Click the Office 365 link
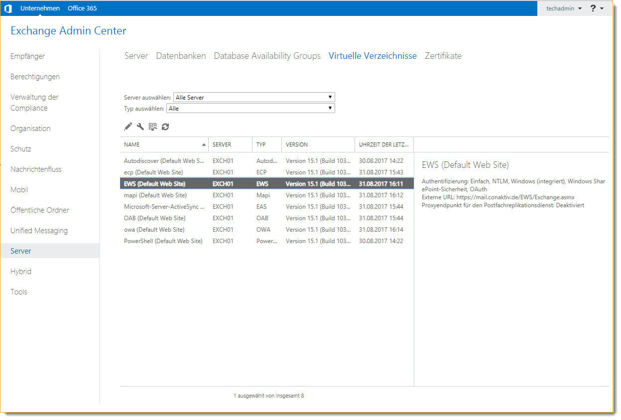The width and height of the screenshot is (621, 420). click(82, 8)
